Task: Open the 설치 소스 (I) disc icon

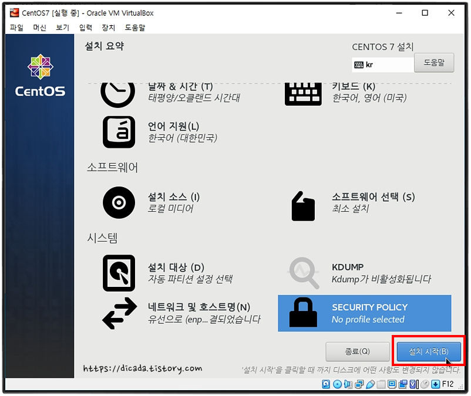Action: [119, 202]
